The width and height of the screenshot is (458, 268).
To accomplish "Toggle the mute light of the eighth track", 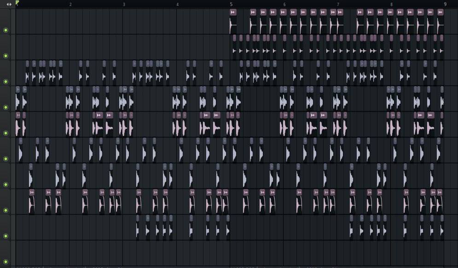I will point(6,210).
